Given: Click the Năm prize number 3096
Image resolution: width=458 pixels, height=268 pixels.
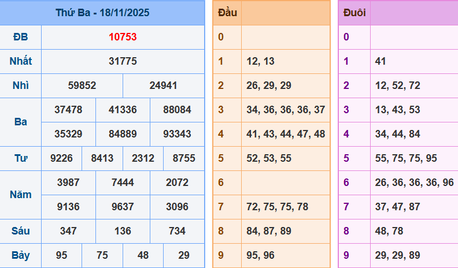Looking at the screenshot, I should [177, 207].
